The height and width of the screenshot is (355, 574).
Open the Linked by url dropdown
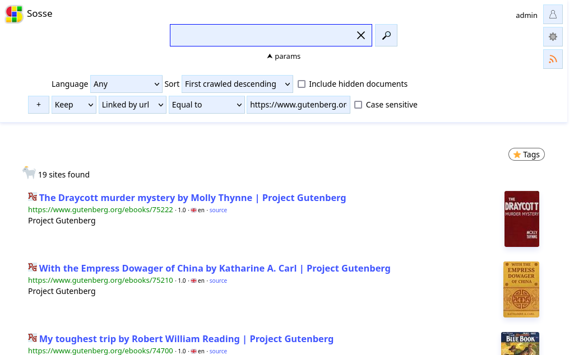click(x=132, y=105)
